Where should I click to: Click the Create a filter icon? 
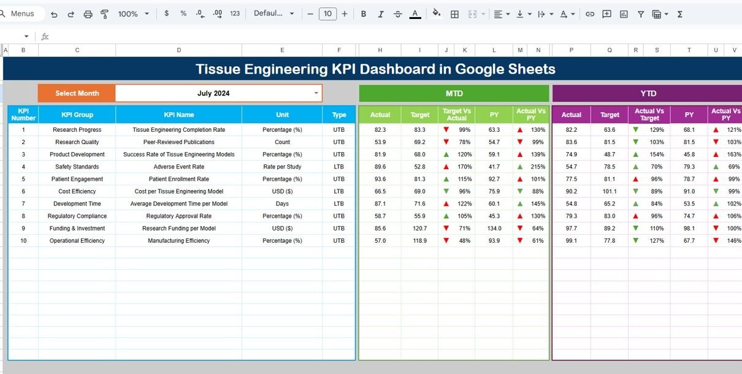pos(641,14)
